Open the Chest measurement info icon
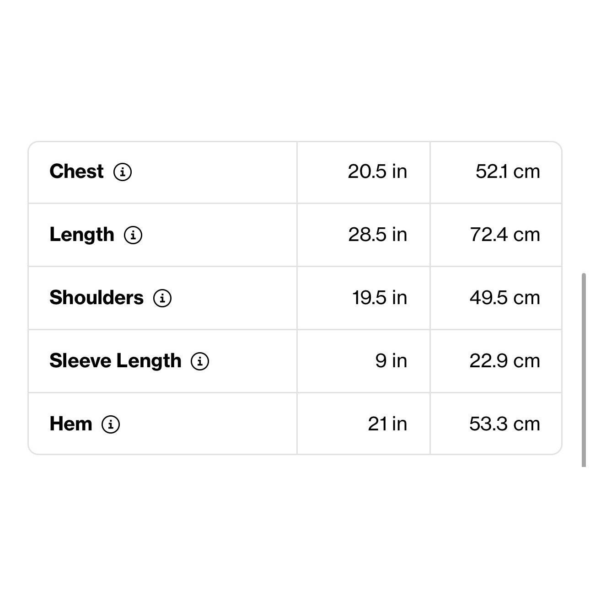Image resolution: width=590 pixels, height=590 pixels. coord(123,172)
